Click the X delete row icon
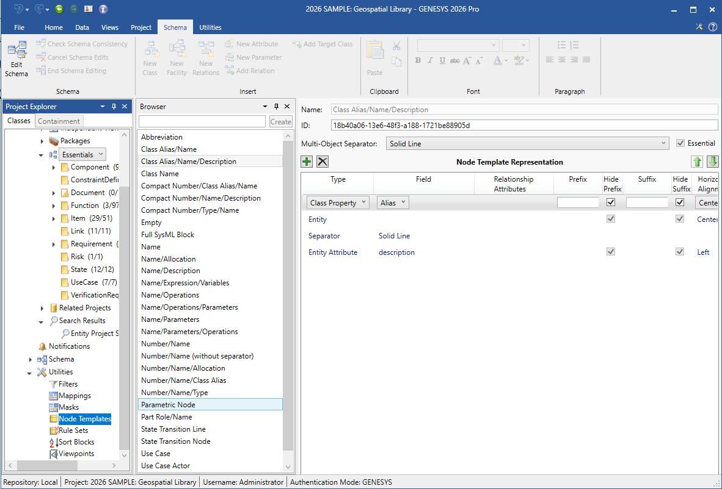 [323, 162]
